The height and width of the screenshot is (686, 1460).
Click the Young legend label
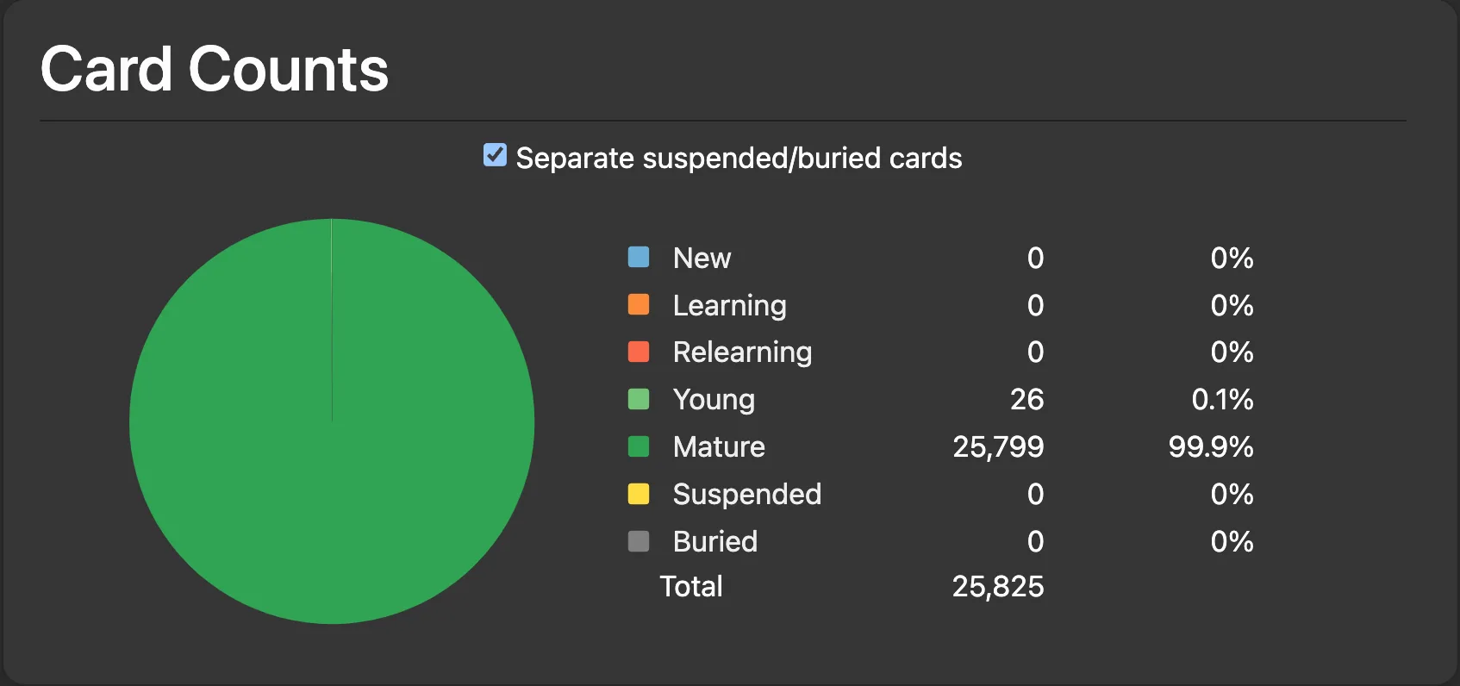click(x=714, y=399)
